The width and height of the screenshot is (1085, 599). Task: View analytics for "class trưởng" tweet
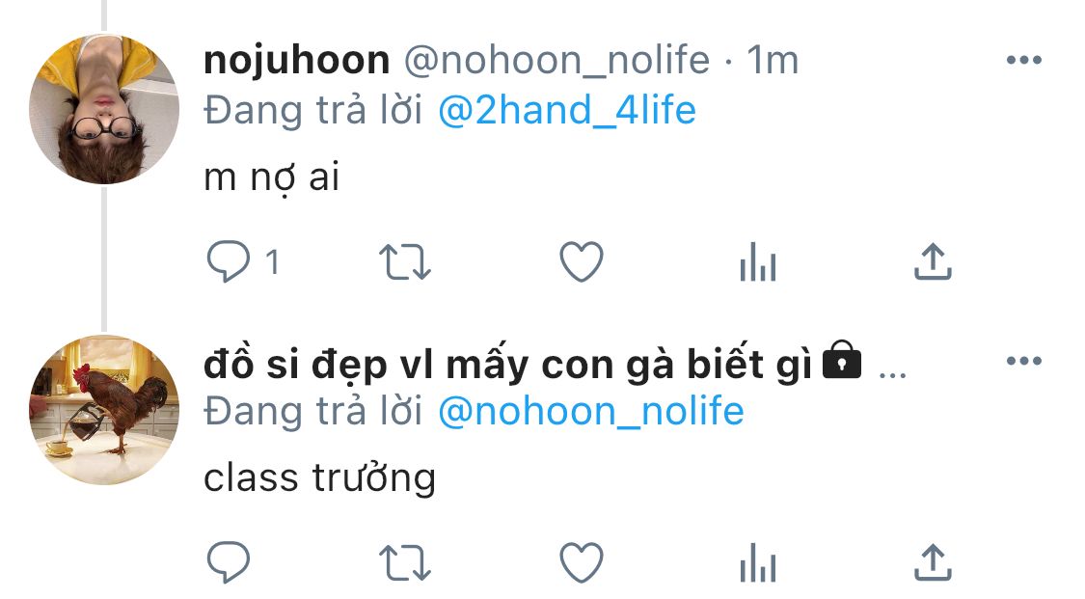[758, 562]
